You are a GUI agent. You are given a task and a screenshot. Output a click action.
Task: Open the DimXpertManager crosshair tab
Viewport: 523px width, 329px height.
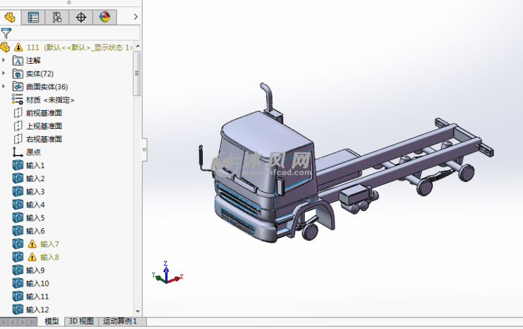coord(81,17)
